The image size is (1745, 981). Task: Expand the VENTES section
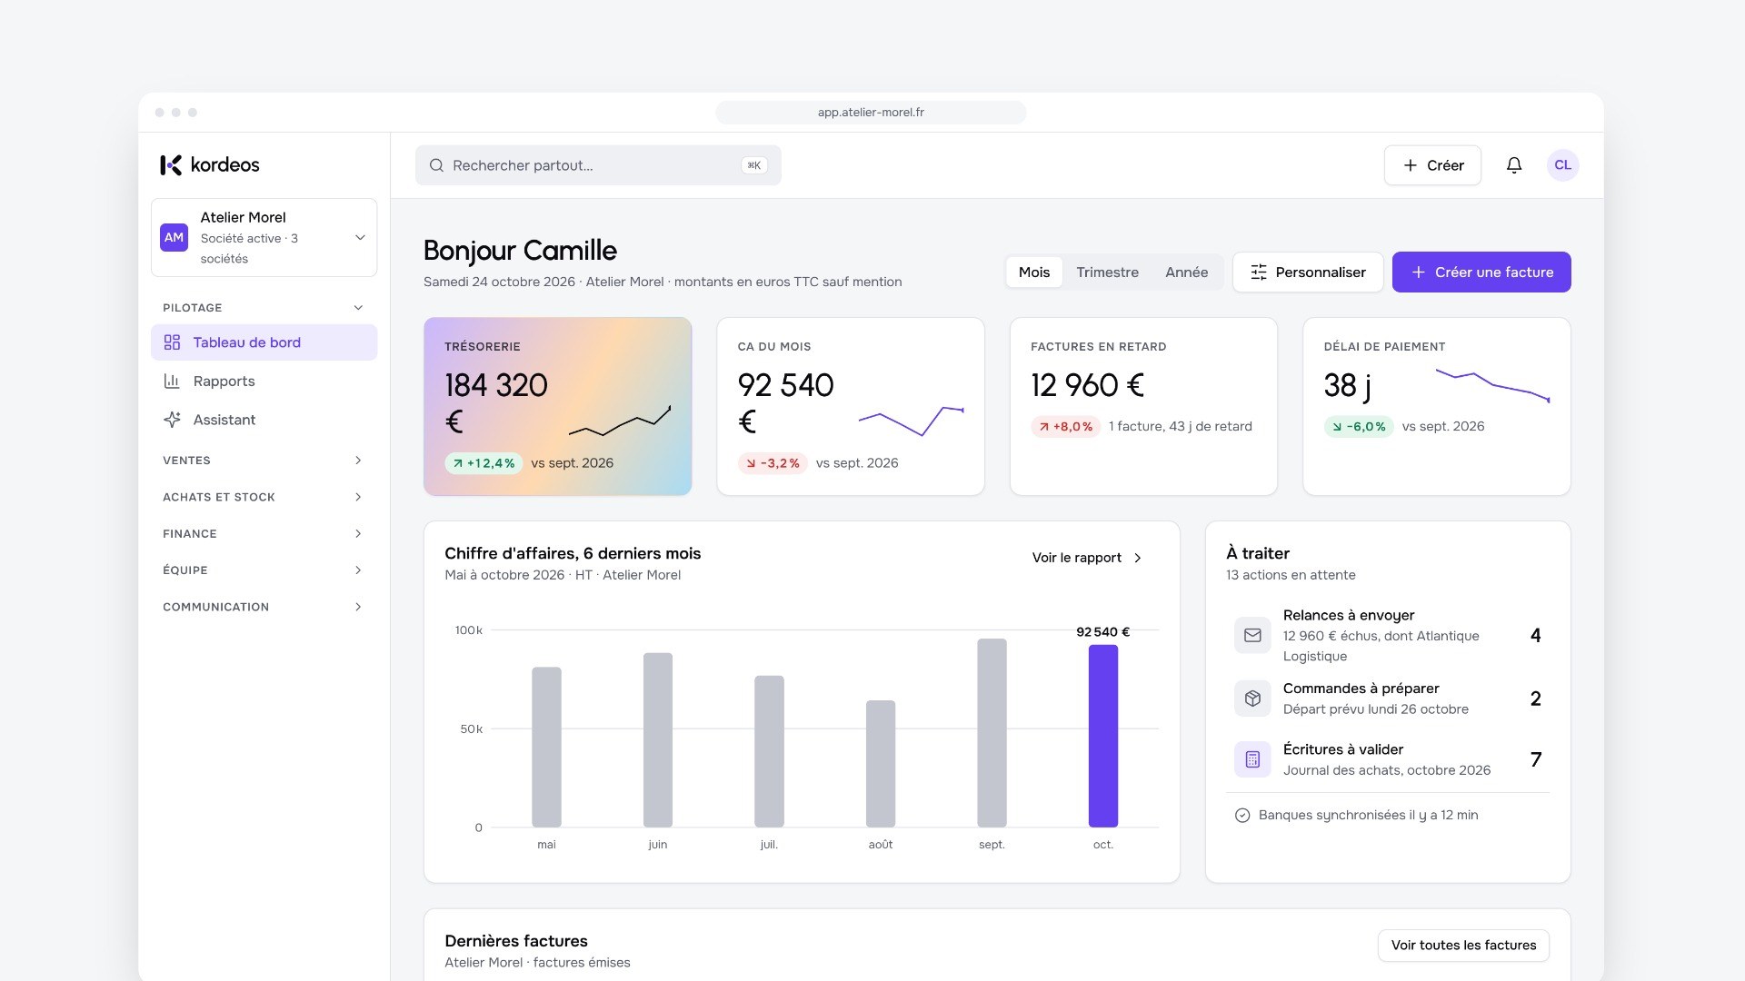coord(264,461)
